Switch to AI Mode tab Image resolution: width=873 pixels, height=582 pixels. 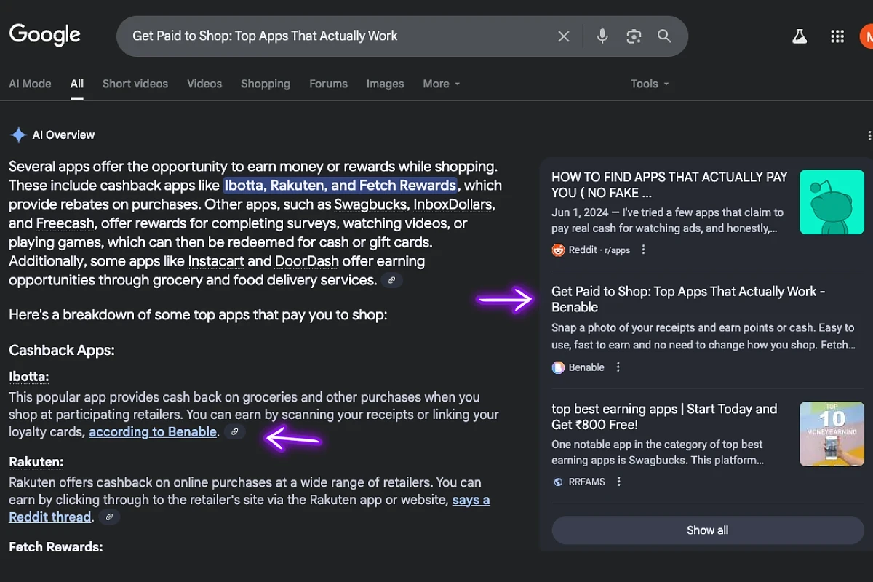tap(30, 84)
